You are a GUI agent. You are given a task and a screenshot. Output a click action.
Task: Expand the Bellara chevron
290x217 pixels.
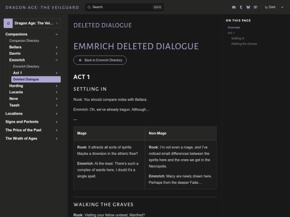(56, 47)
